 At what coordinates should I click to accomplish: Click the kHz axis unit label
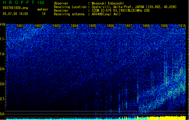coord(3,24)
